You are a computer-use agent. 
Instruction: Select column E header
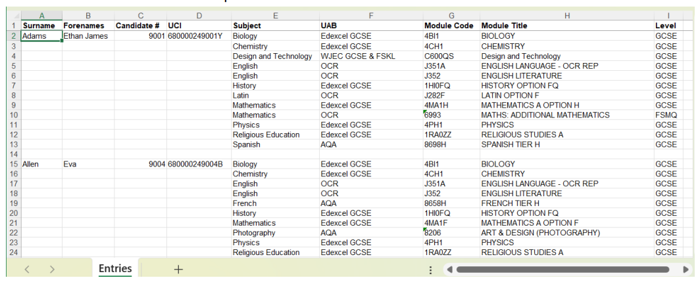[x=275, y=15]
